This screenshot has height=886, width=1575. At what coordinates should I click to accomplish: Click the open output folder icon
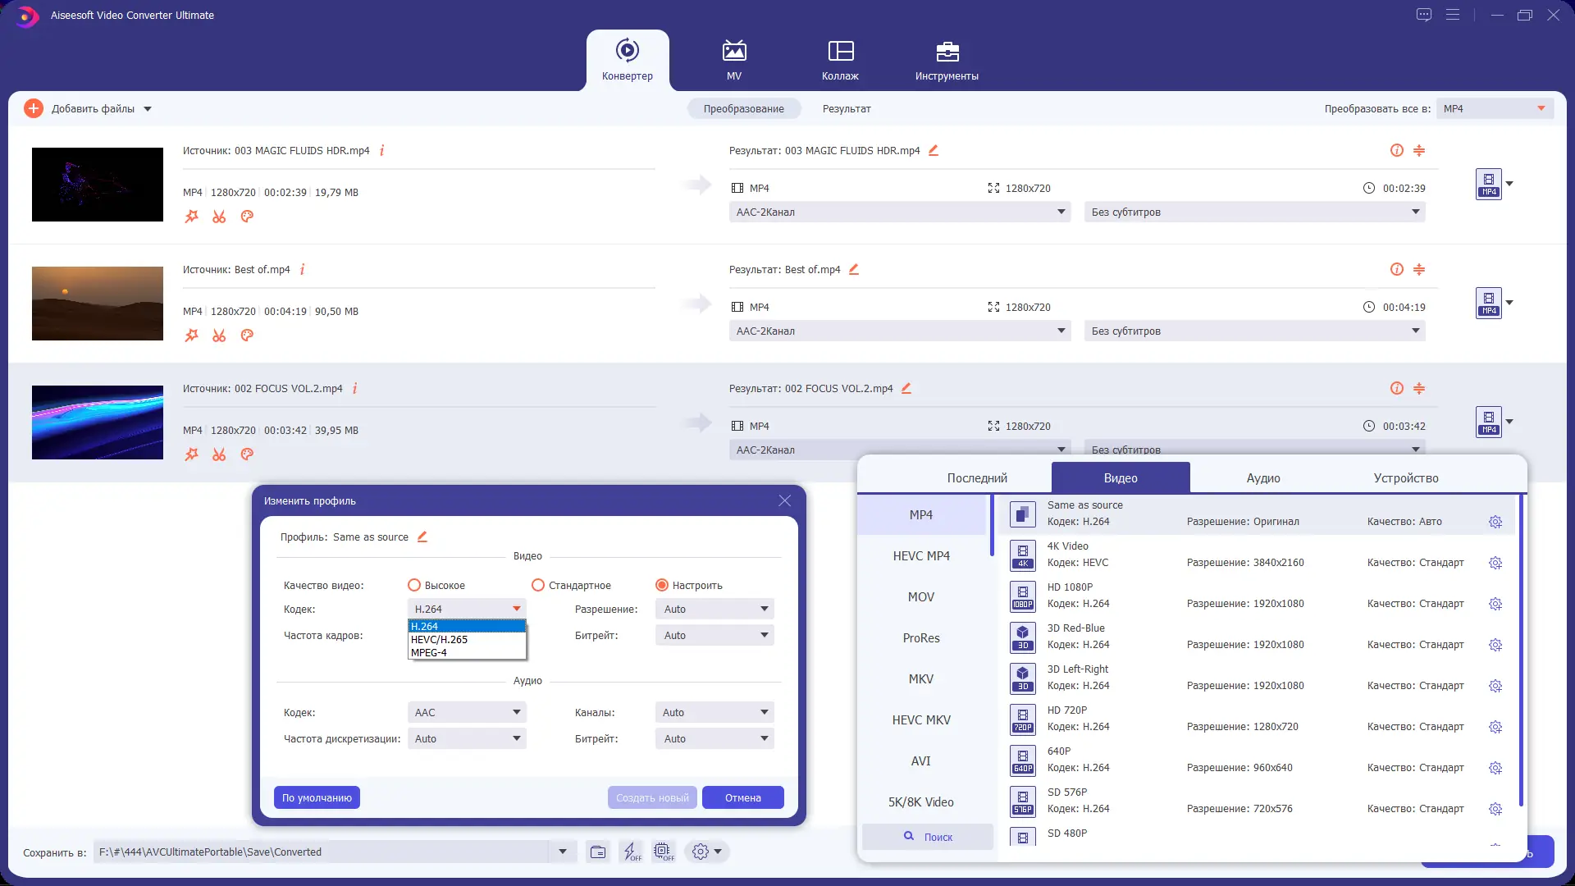click(x=598, y=852)
